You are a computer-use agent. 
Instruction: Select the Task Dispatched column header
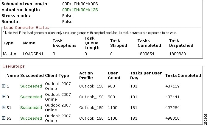181,43
